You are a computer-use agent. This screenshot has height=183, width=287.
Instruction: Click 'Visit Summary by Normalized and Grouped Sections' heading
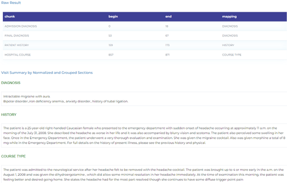pyautogui.click(x=47, y=73)
